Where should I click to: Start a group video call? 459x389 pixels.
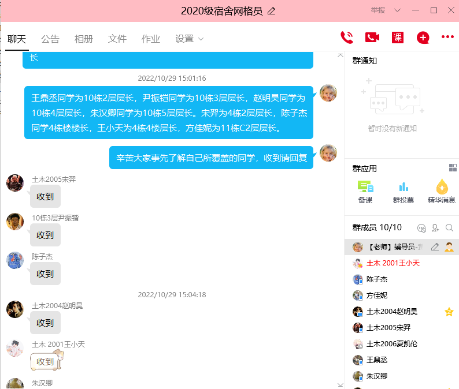pos(372,38)
